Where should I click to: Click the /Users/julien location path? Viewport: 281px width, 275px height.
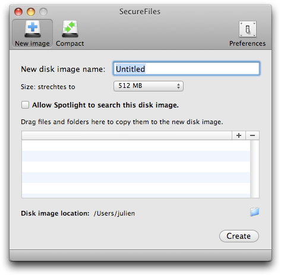tap(114, 213)
